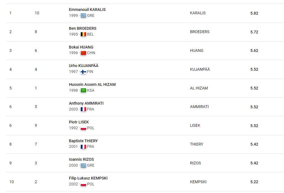Select the Bokai HUANG name link
284x193 pixels.
coord(81,47)
